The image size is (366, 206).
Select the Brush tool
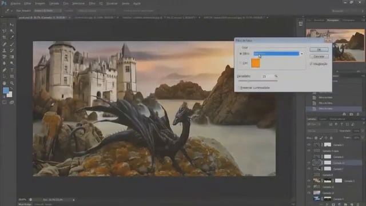point(11,44)
